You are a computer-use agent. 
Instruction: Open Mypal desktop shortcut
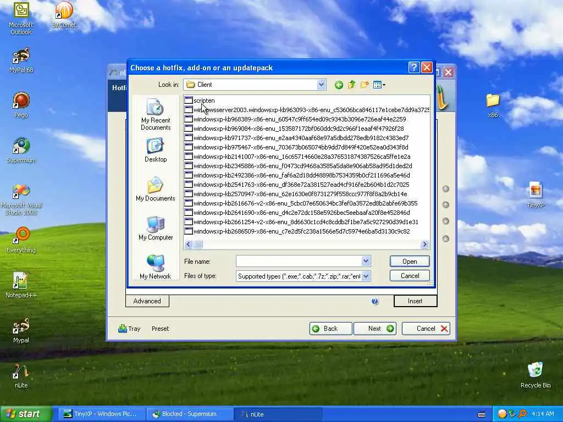coord(21,330)
